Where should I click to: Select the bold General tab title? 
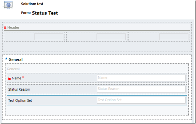16,60
